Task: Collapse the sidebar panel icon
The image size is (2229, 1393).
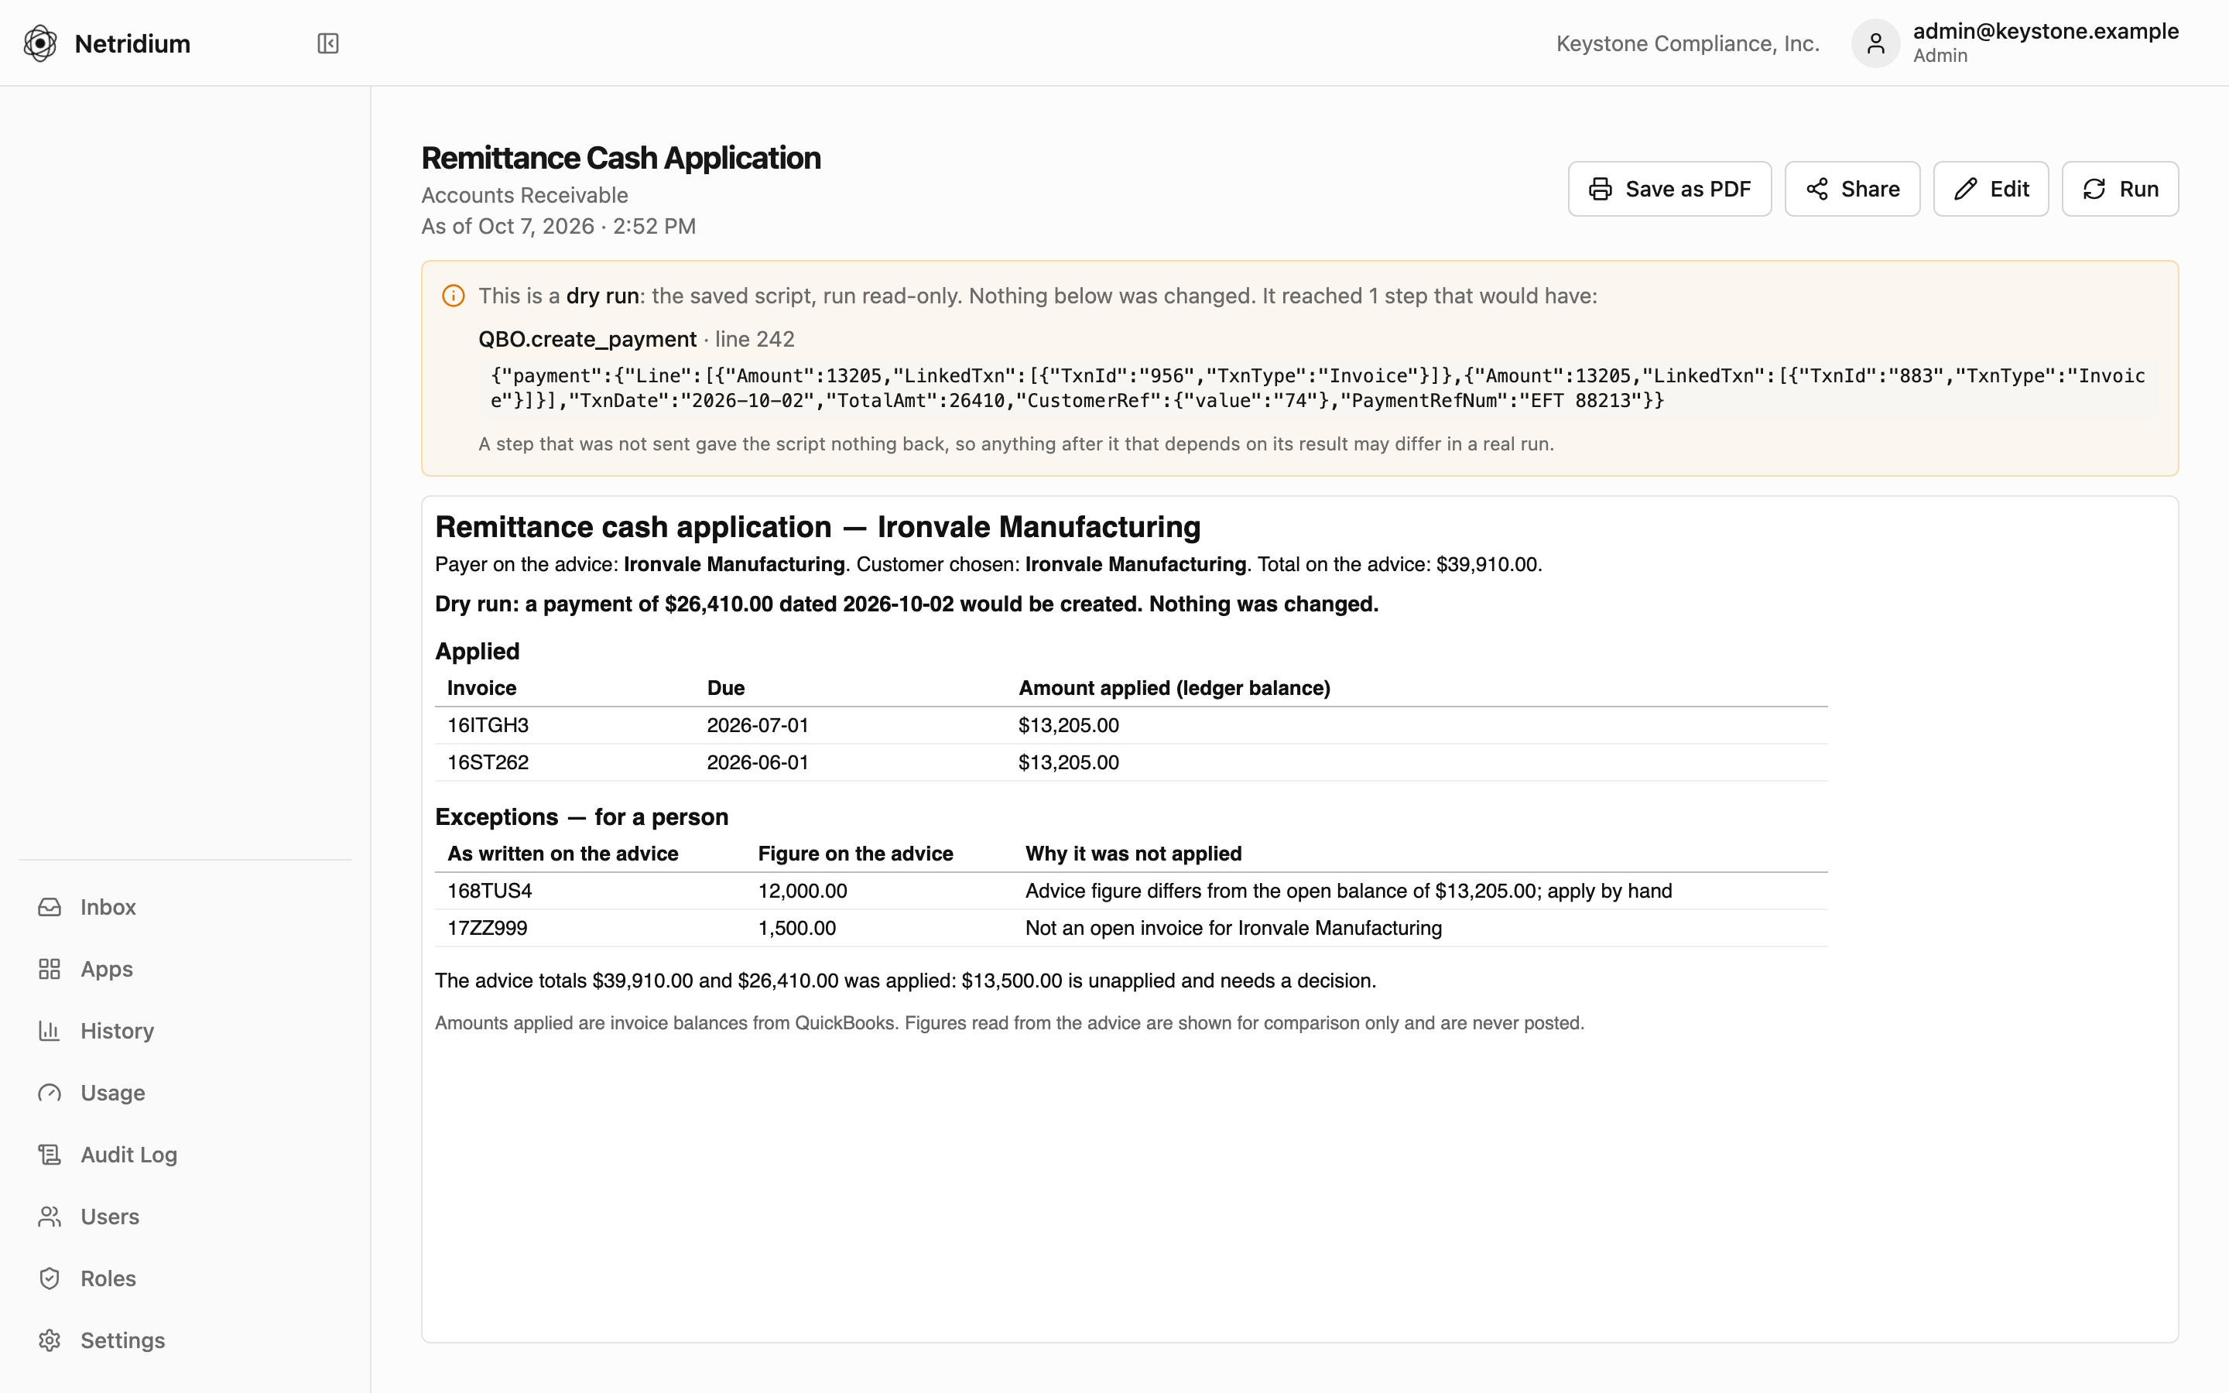Action: pos(328,43)
